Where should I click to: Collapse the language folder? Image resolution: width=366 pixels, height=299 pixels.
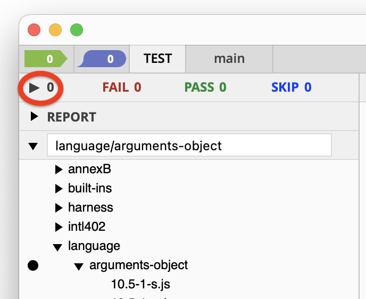coord(58,246)
